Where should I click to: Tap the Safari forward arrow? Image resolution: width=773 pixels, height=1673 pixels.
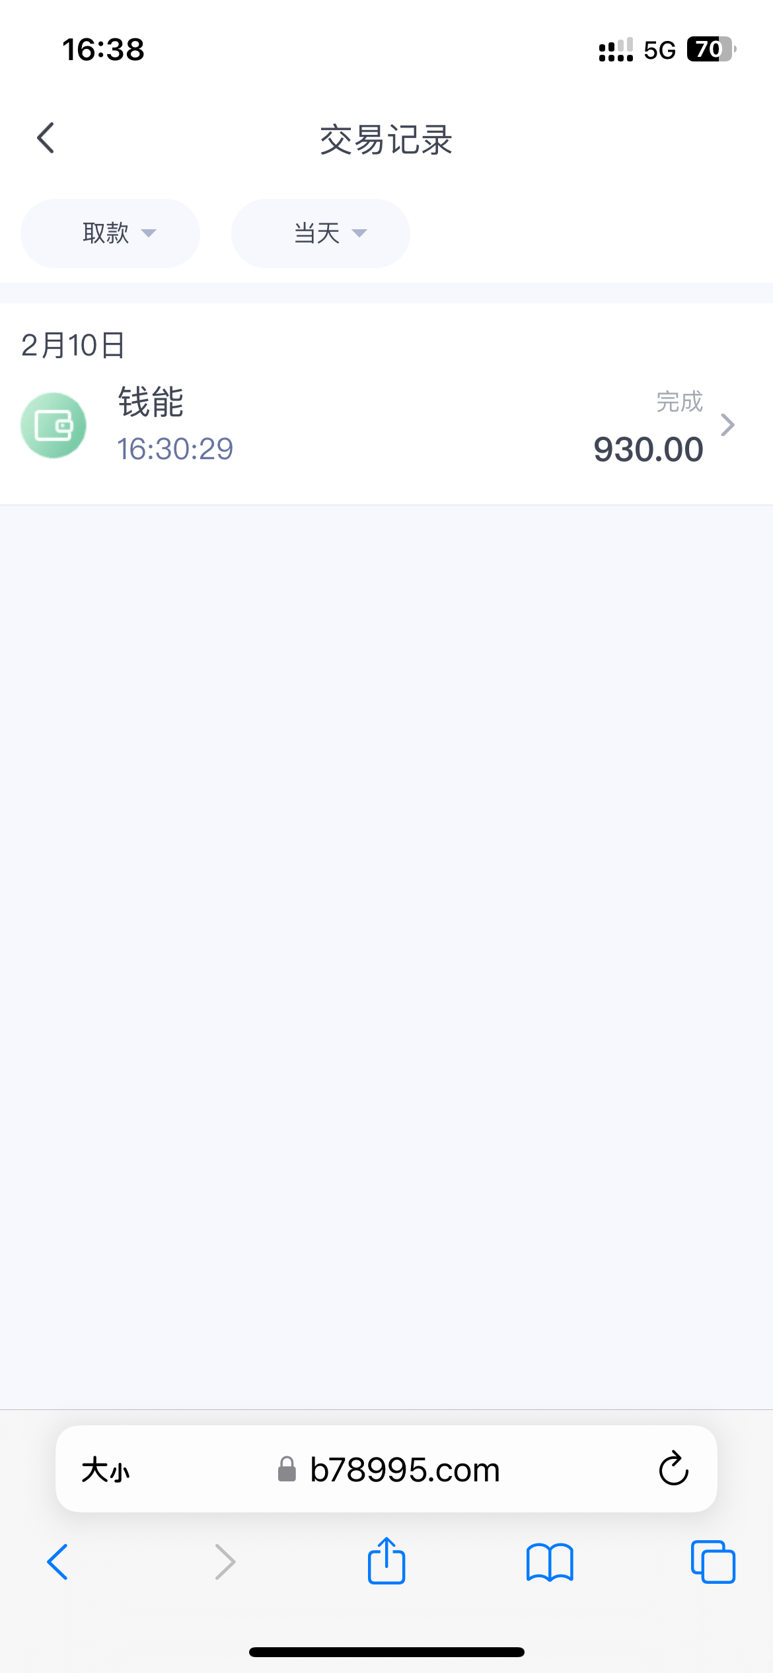click(x=225, y=1562)
